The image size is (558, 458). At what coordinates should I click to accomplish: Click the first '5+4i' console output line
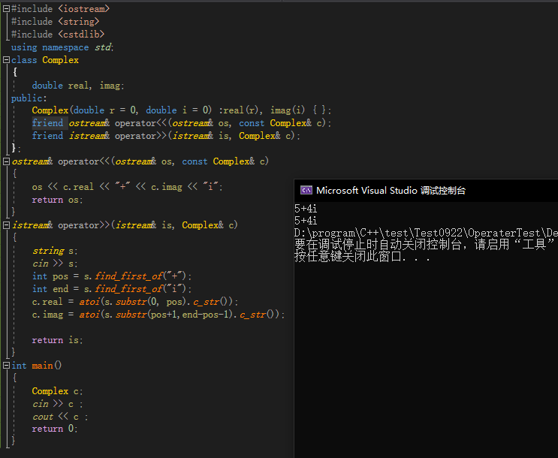pos(306,209)
